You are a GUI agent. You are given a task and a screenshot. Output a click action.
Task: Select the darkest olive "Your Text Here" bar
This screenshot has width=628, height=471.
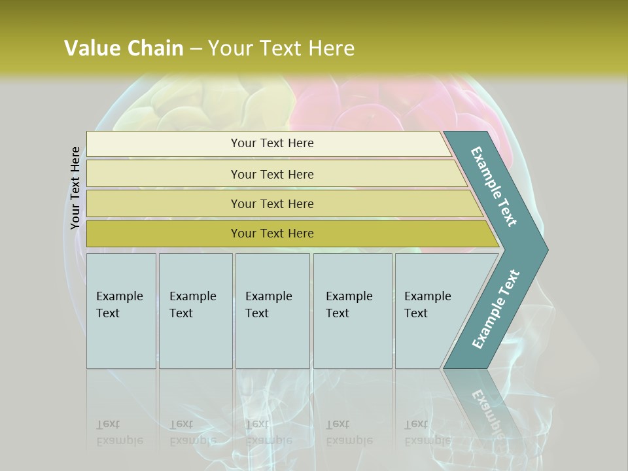tap(272, 234)
